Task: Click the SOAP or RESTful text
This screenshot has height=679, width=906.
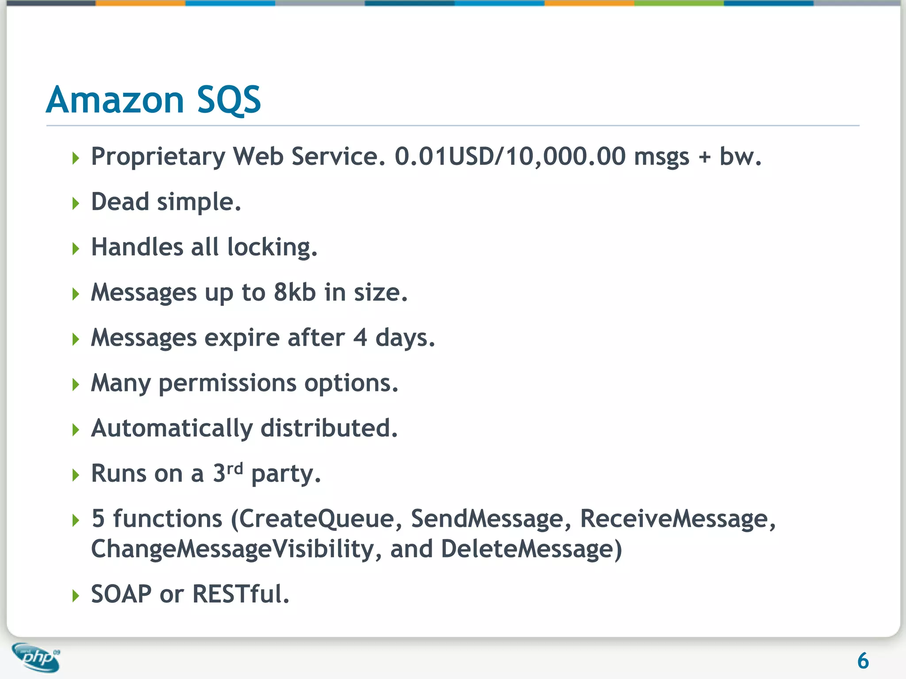Action: (x=190, y=594)
